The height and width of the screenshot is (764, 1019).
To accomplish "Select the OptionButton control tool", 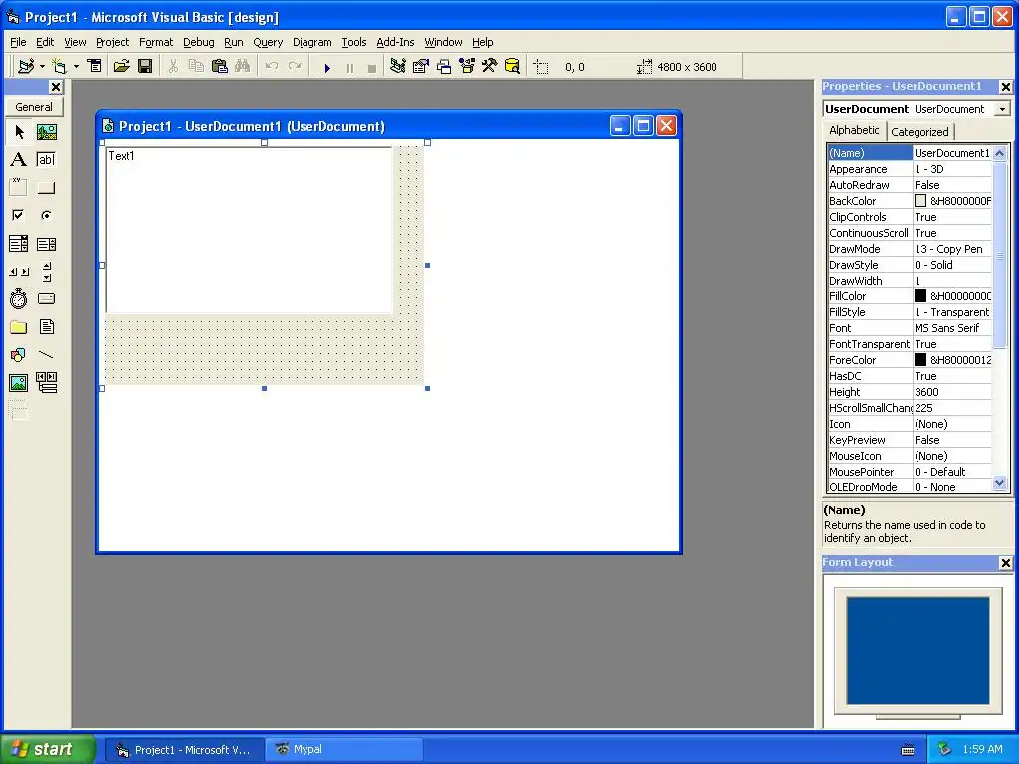I will [46, 215].
